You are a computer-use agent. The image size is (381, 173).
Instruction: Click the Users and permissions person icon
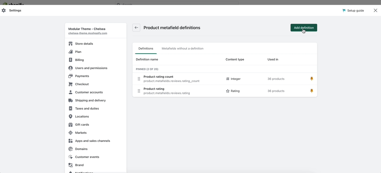point(71,68)
